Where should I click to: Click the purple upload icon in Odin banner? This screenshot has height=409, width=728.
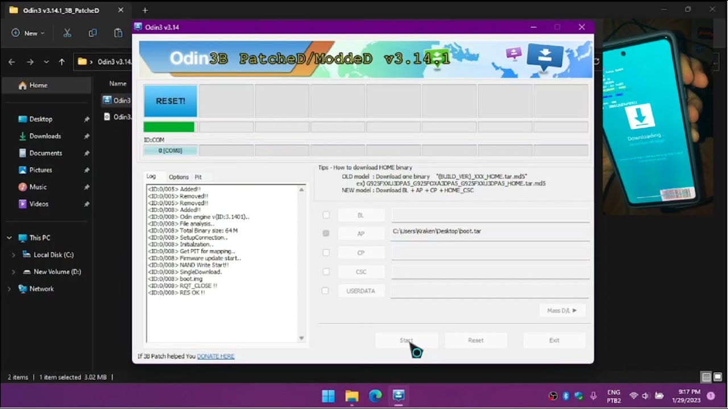[514, 53]
